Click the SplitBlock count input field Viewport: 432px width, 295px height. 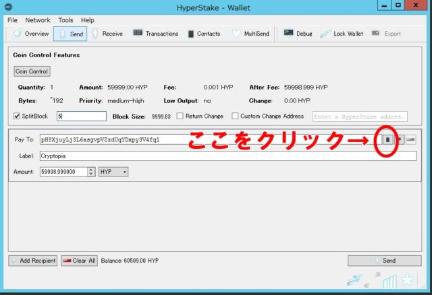82,117
